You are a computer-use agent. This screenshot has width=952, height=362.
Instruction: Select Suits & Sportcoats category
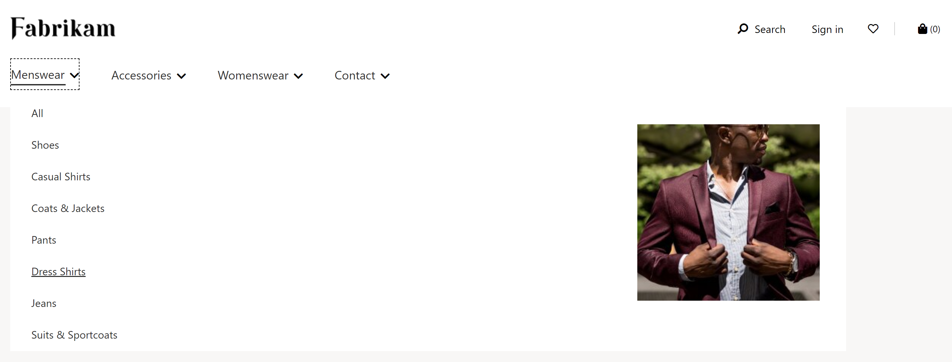pos(74,335)
